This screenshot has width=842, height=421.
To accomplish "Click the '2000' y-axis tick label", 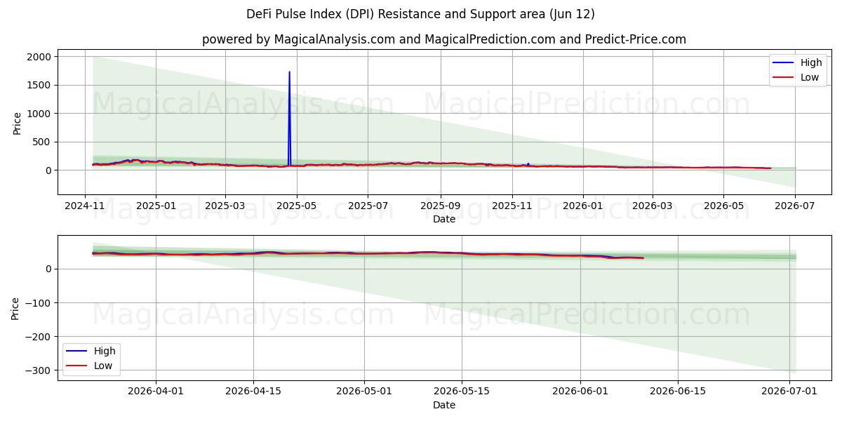I will (39, 57).
